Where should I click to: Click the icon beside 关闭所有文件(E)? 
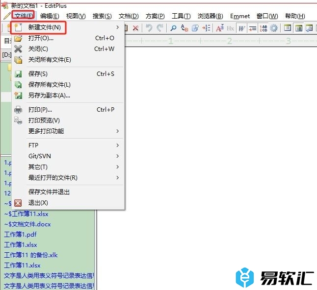[18, 60]
